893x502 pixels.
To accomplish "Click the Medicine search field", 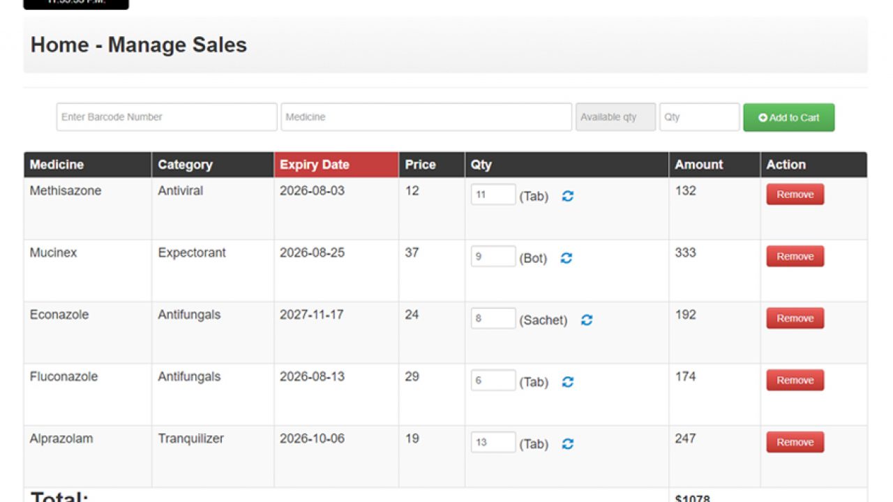I will 426,117.
